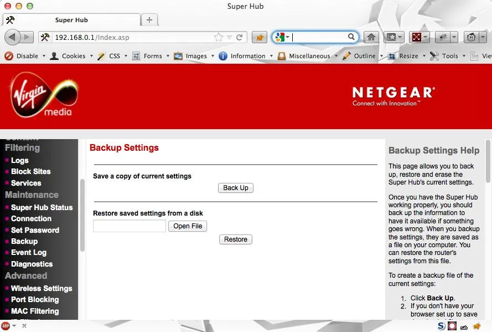The height and width of the screenshot is (332, 492).
Task: Click the browser Back arrow button
Action: pos(12,37)
